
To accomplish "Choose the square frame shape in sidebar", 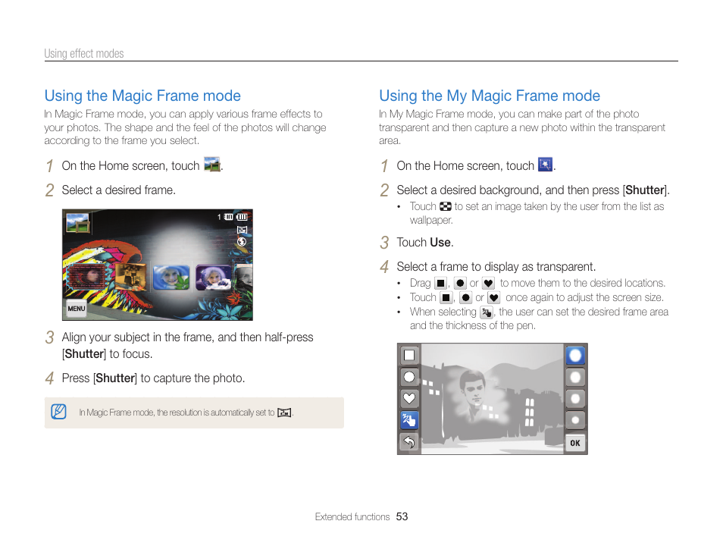I will [409, 355].
